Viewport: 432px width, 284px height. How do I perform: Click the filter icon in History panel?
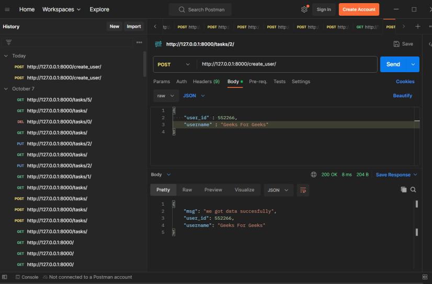pyautogui.click(x=8, y=42)
